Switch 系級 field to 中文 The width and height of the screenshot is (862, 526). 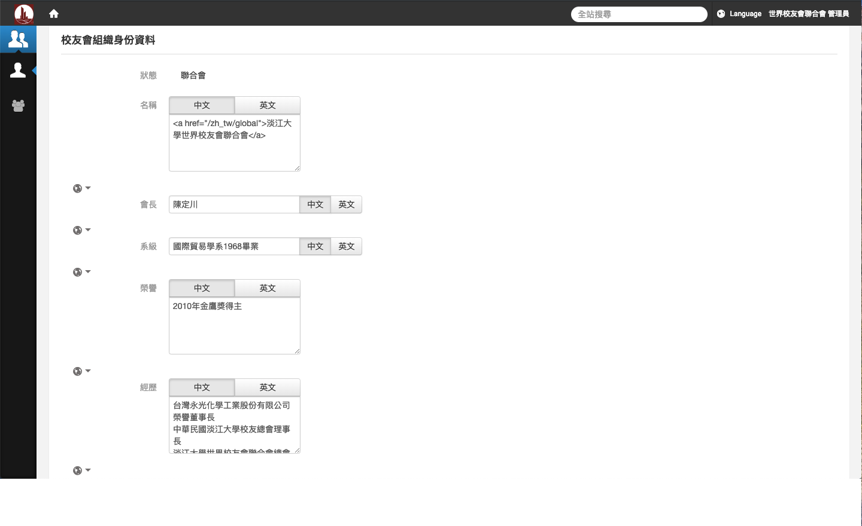[315, 246]
